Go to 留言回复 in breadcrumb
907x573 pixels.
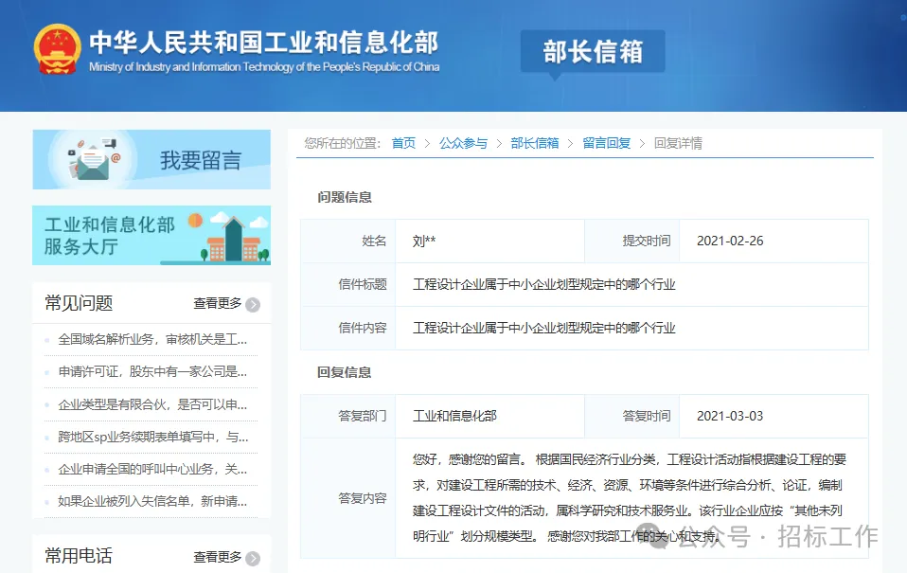[x=607, y=143]
